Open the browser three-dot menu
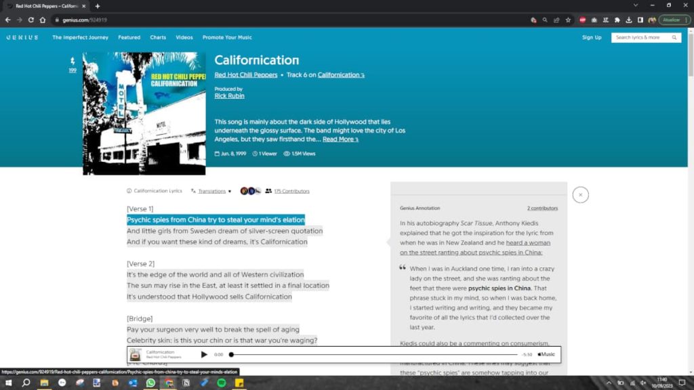Image resolution: width=694 pixels, height=390 pixels. (687, 20)
